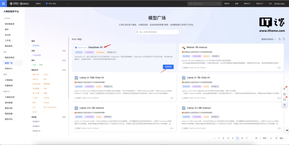This screenshot has height=145, width=289.
Task: Click the flame icon on Llama-3.2-3B-Instruct card
Action: (171, 128)
